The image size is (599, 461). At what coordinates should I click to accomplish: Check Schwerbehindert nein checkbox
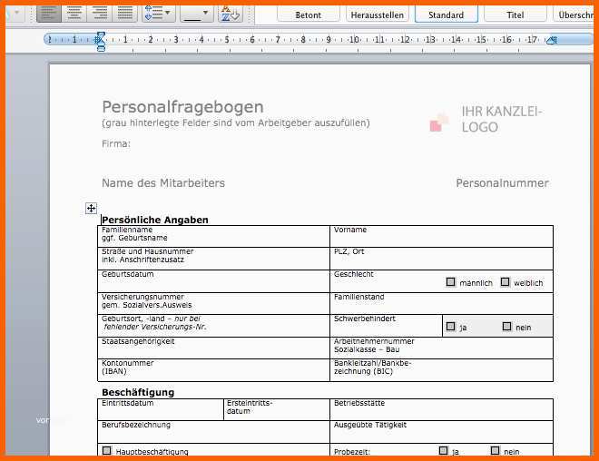click(506, 326)
